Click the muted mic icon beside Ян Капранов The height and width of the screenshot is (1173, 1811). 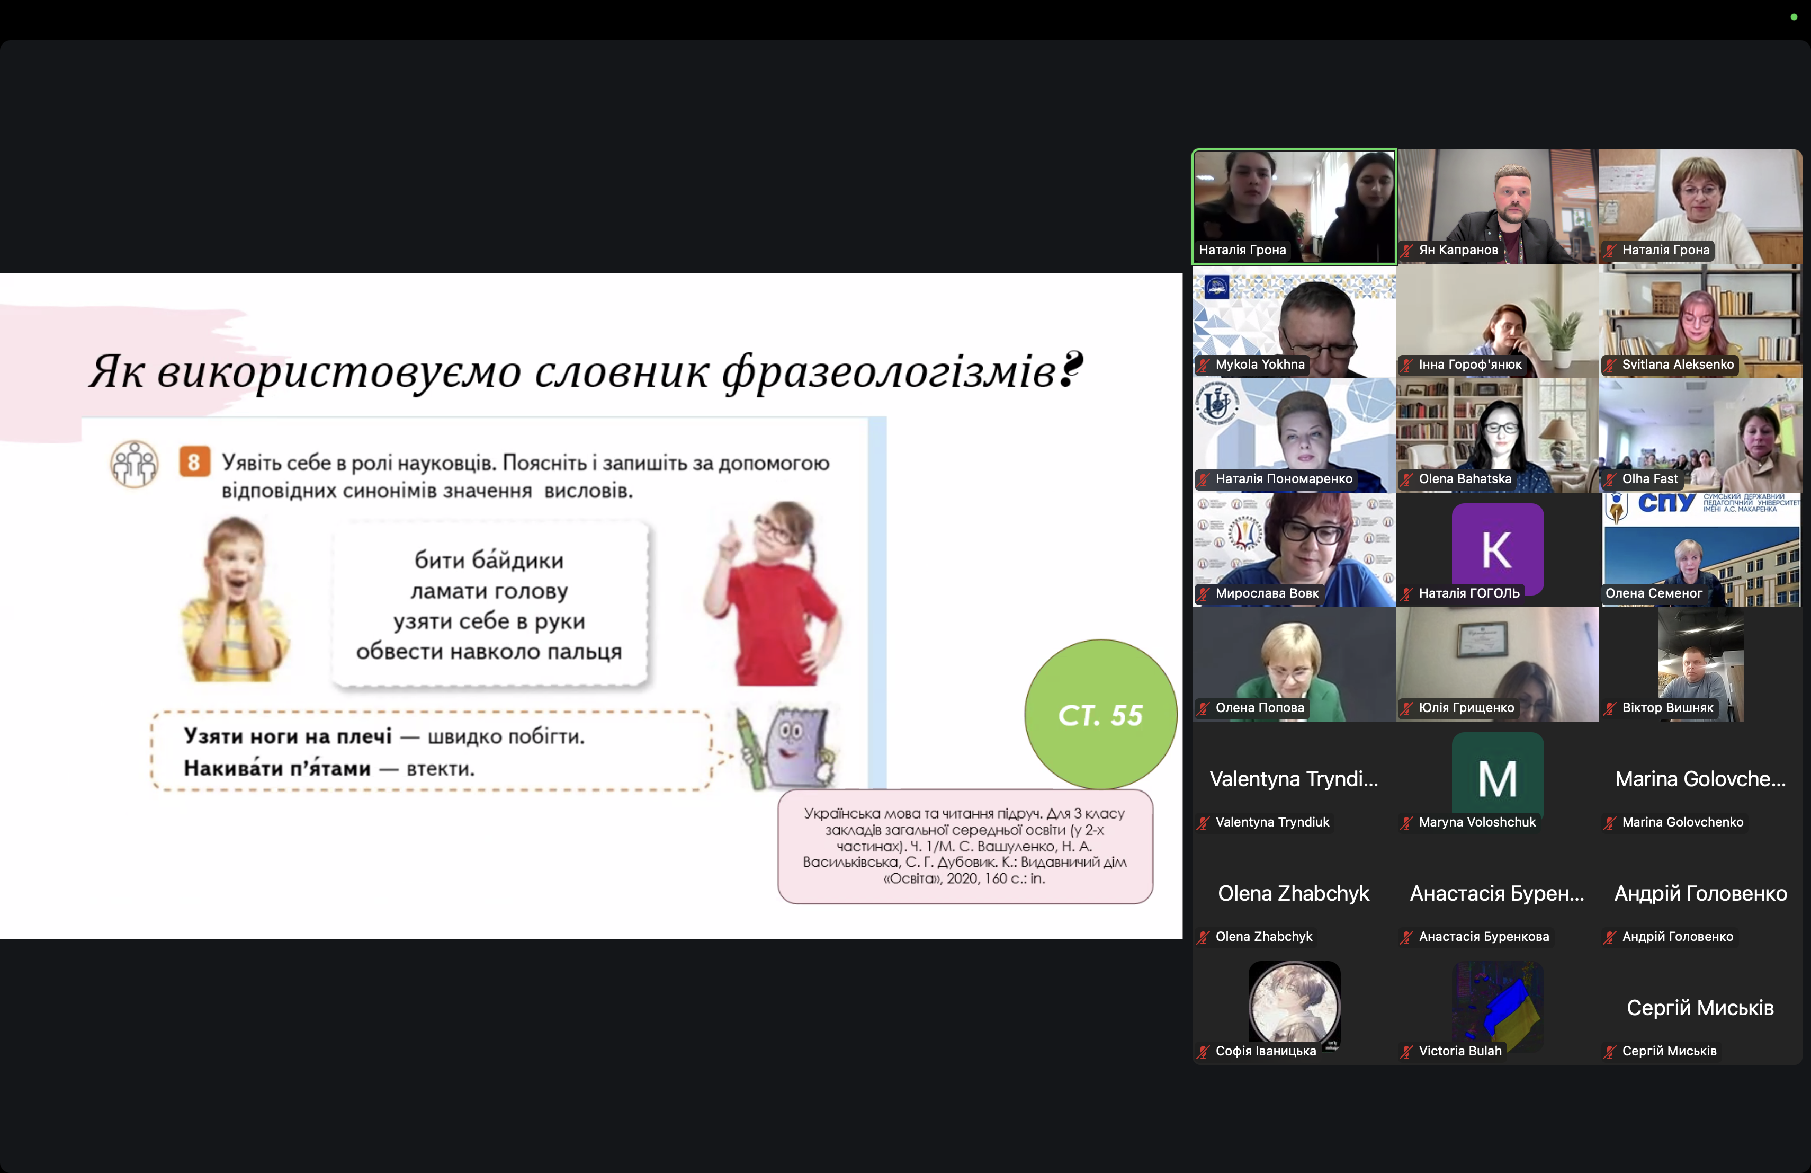(x=1407, y=251)
